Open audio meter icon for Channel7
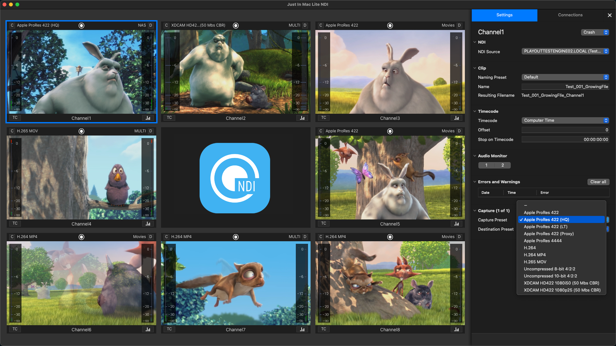This screenshot has width=616, height=346. (x=302, y=329)
